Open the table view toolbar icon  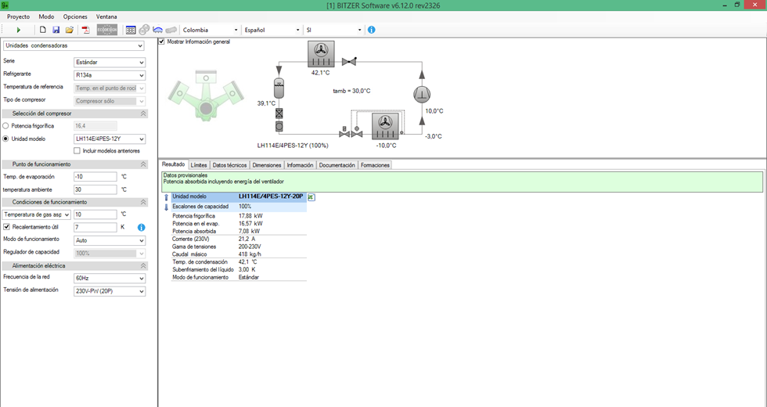pos(131,30)
